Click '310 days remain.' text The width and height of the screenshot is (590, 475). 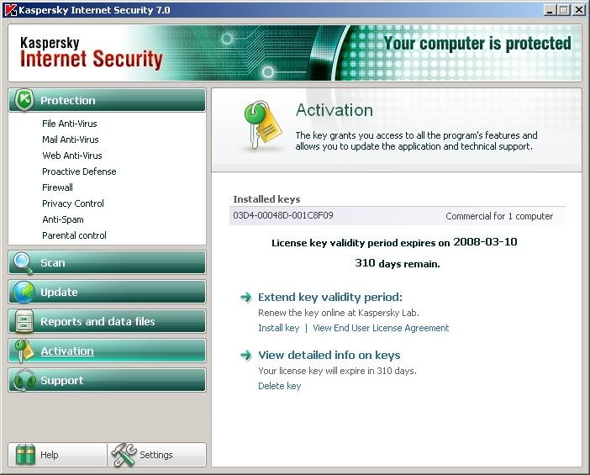(x=398, y=263)
